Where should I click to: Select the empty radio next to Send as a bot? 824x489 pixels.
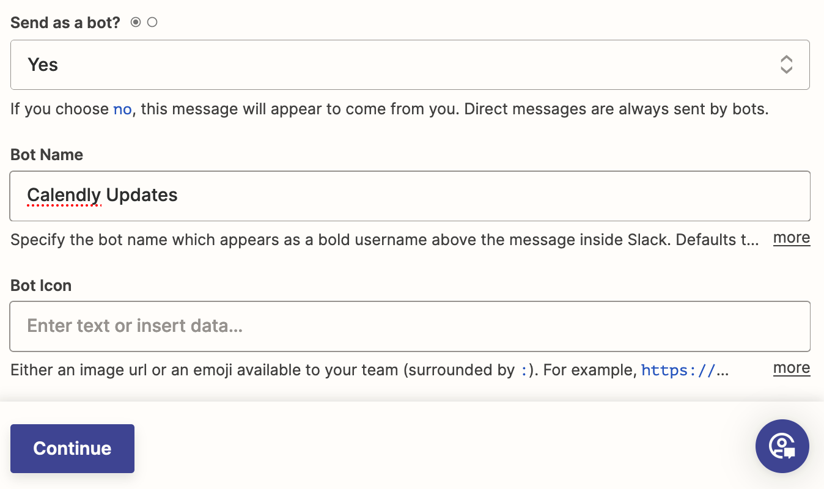coord(152,23)
